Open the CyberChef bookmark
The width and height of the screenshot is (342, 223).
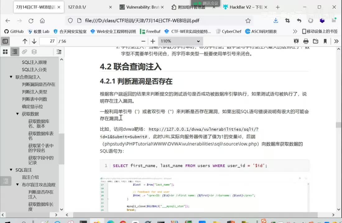point(229,32)
